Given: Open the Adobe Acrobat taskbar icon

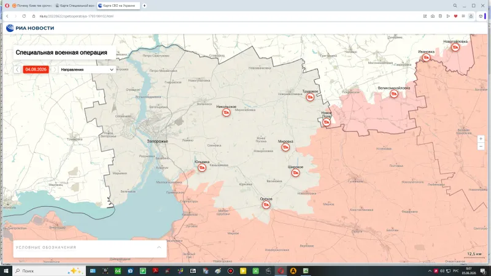Looking at the screenshot, I should (155, 270).
